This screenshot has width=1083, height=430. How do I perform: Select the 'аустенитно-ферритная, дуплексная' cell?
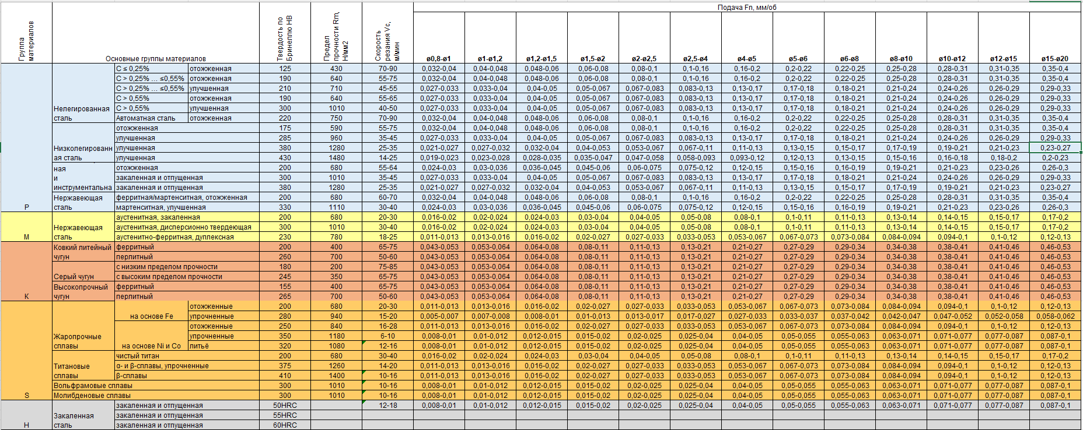click(x=175, y=237)
